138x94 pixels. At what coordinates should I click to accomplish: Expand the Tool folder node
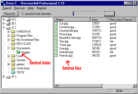8,56
